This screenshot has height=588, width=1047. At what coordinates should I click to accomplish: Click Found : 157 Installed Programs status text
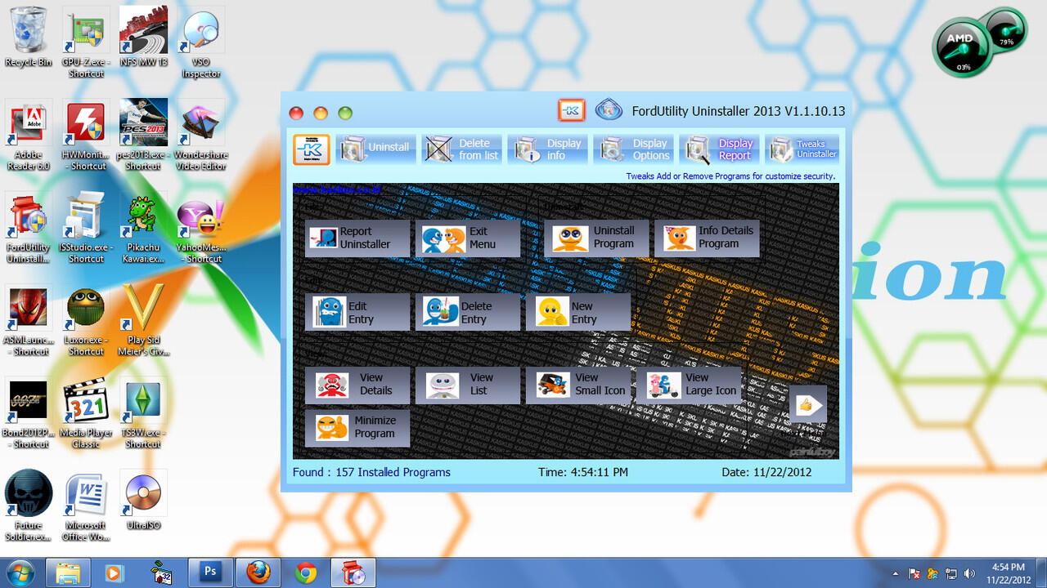371,472
